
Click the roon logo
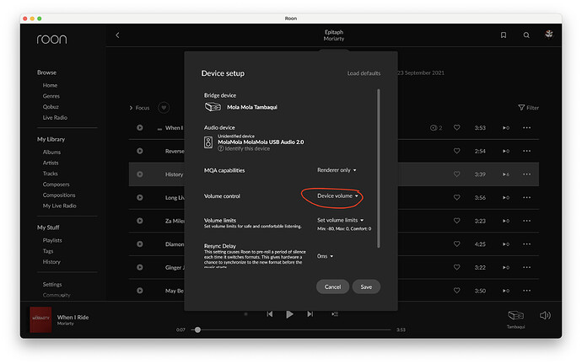(x=51, y=40)
